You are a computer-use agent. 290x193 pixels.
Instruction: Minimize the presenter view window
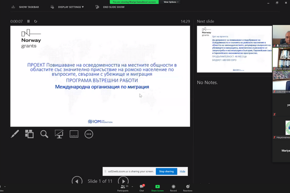click(268, 3)
